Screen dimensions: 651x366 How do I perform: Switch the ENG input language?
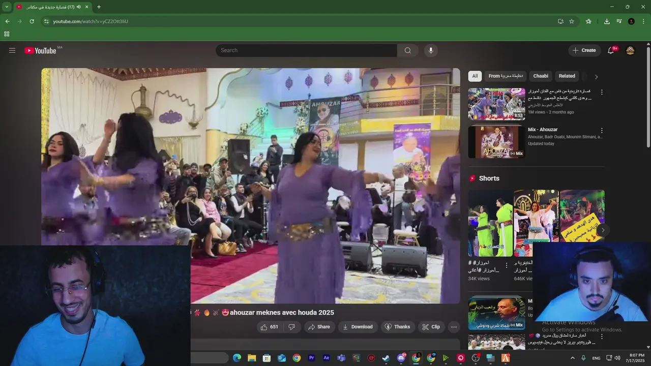coord(596,358)
